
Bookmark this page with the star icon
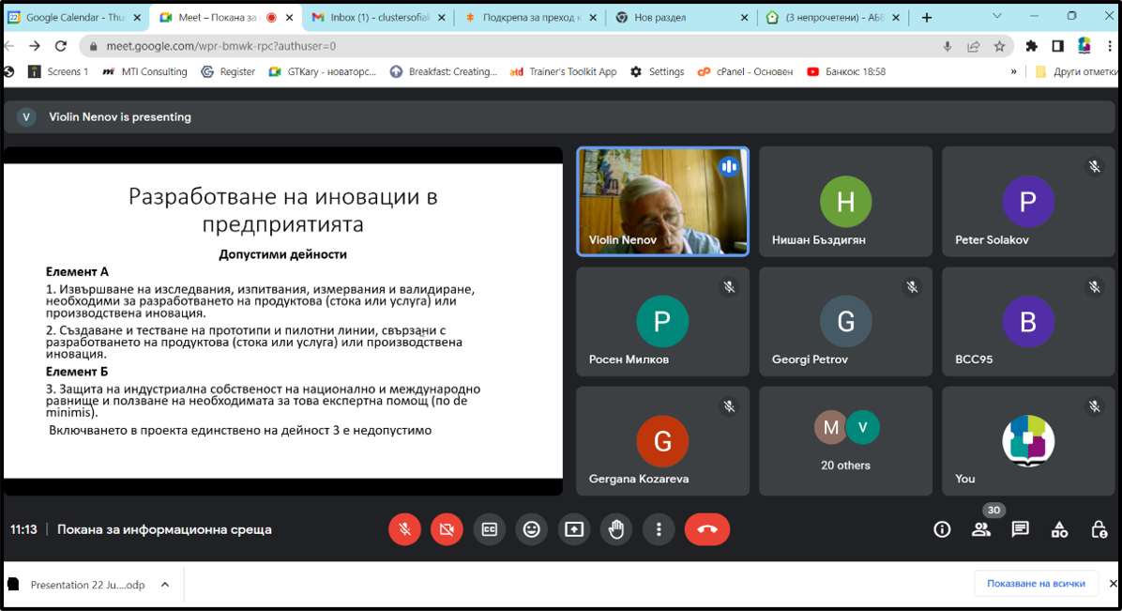coord(1000,46)
